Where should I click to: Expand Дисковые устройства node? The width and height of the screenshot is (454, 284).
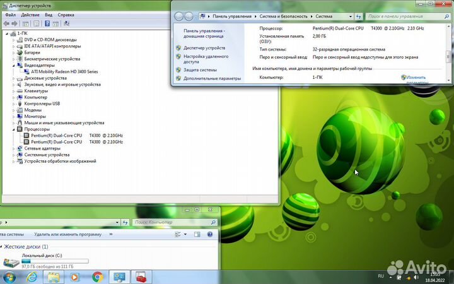click(x=13, y=78)
